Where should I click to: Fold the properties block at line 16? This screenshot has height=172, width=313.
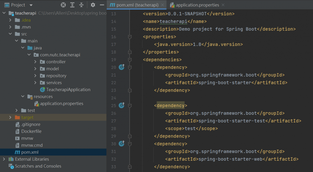pyautogui.click(x=130, y=37)
